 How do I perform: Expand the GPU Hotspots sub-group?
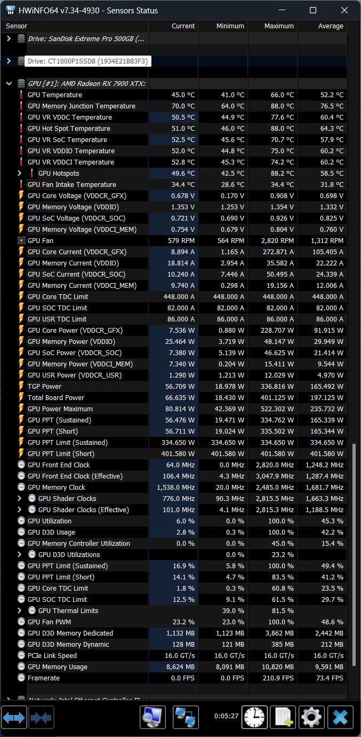coord(20,173)
